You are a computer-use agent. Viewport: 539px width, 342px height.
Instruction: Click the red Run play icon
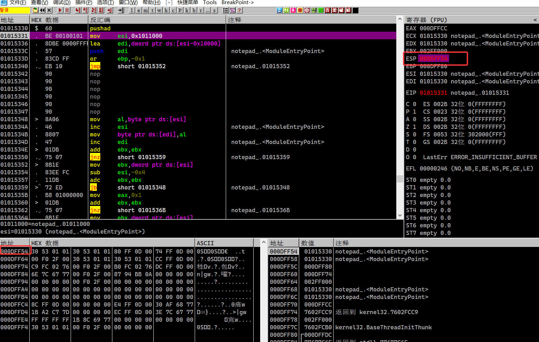pyautogui.click(x=60, y=10)
